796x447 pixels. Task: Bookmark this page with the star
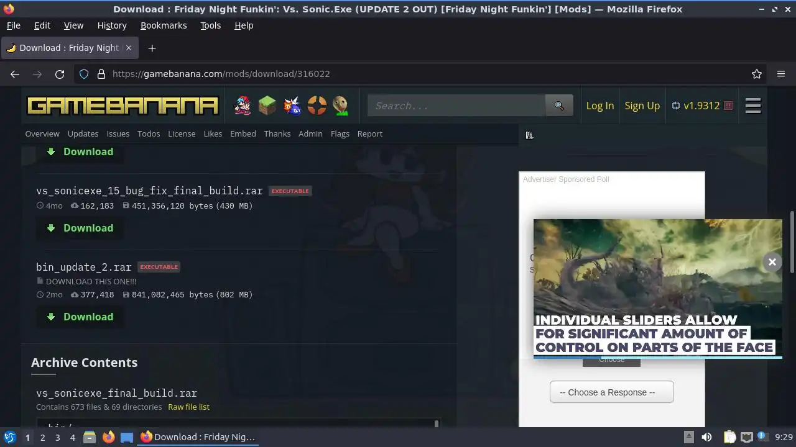[x=757, y=74]
